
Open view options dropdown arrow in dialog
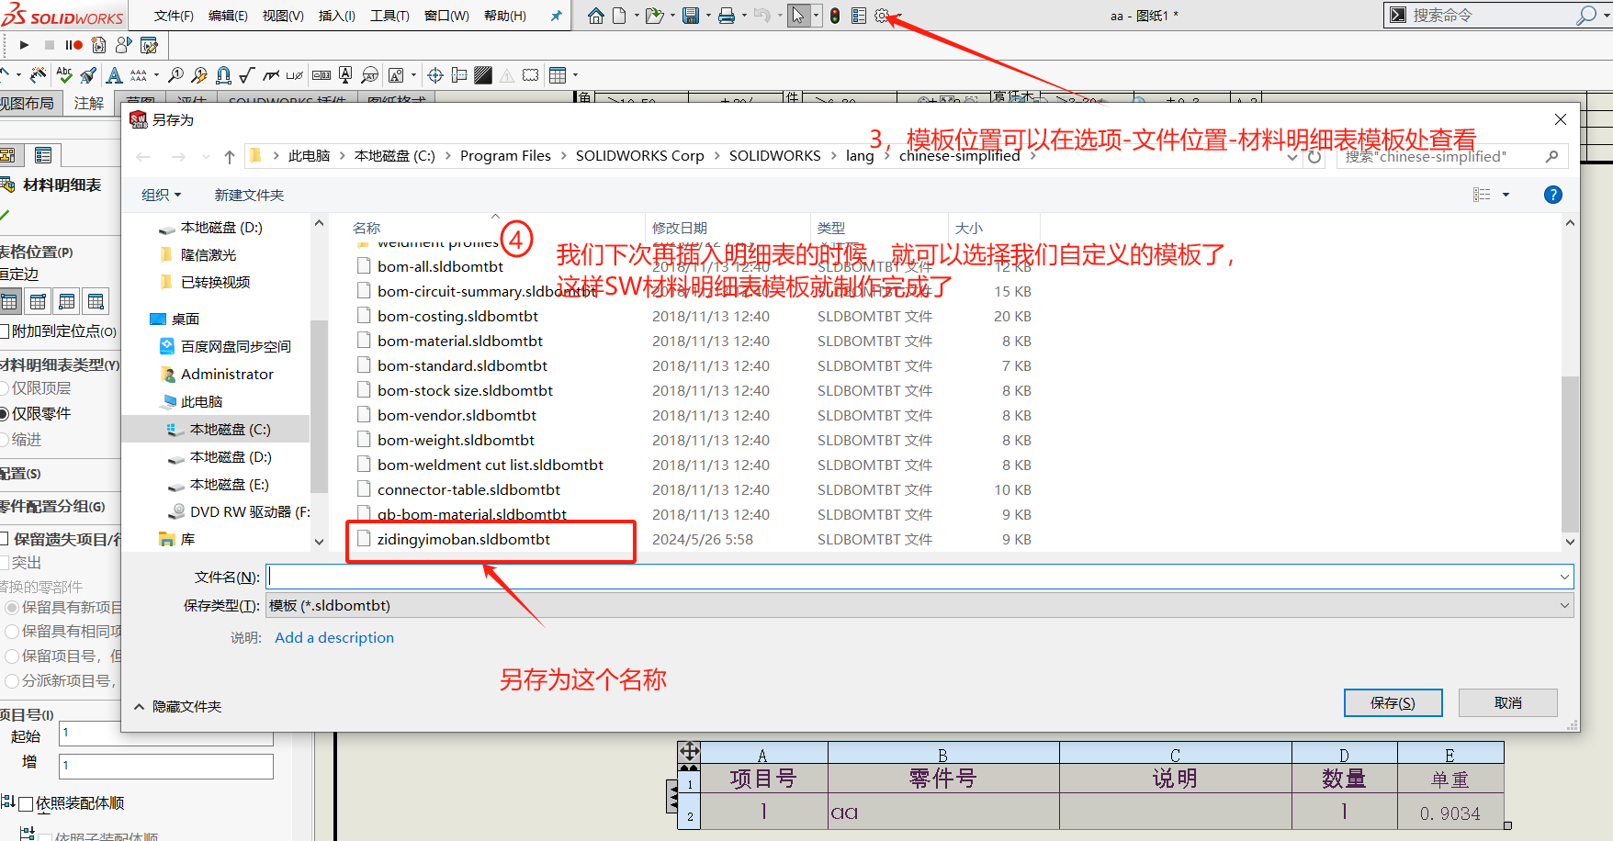tap(1506, 195)
